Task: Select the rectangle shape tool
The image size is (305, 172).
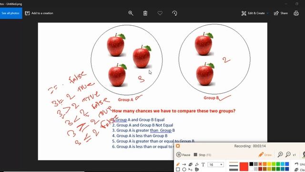Action: [178, 170]
